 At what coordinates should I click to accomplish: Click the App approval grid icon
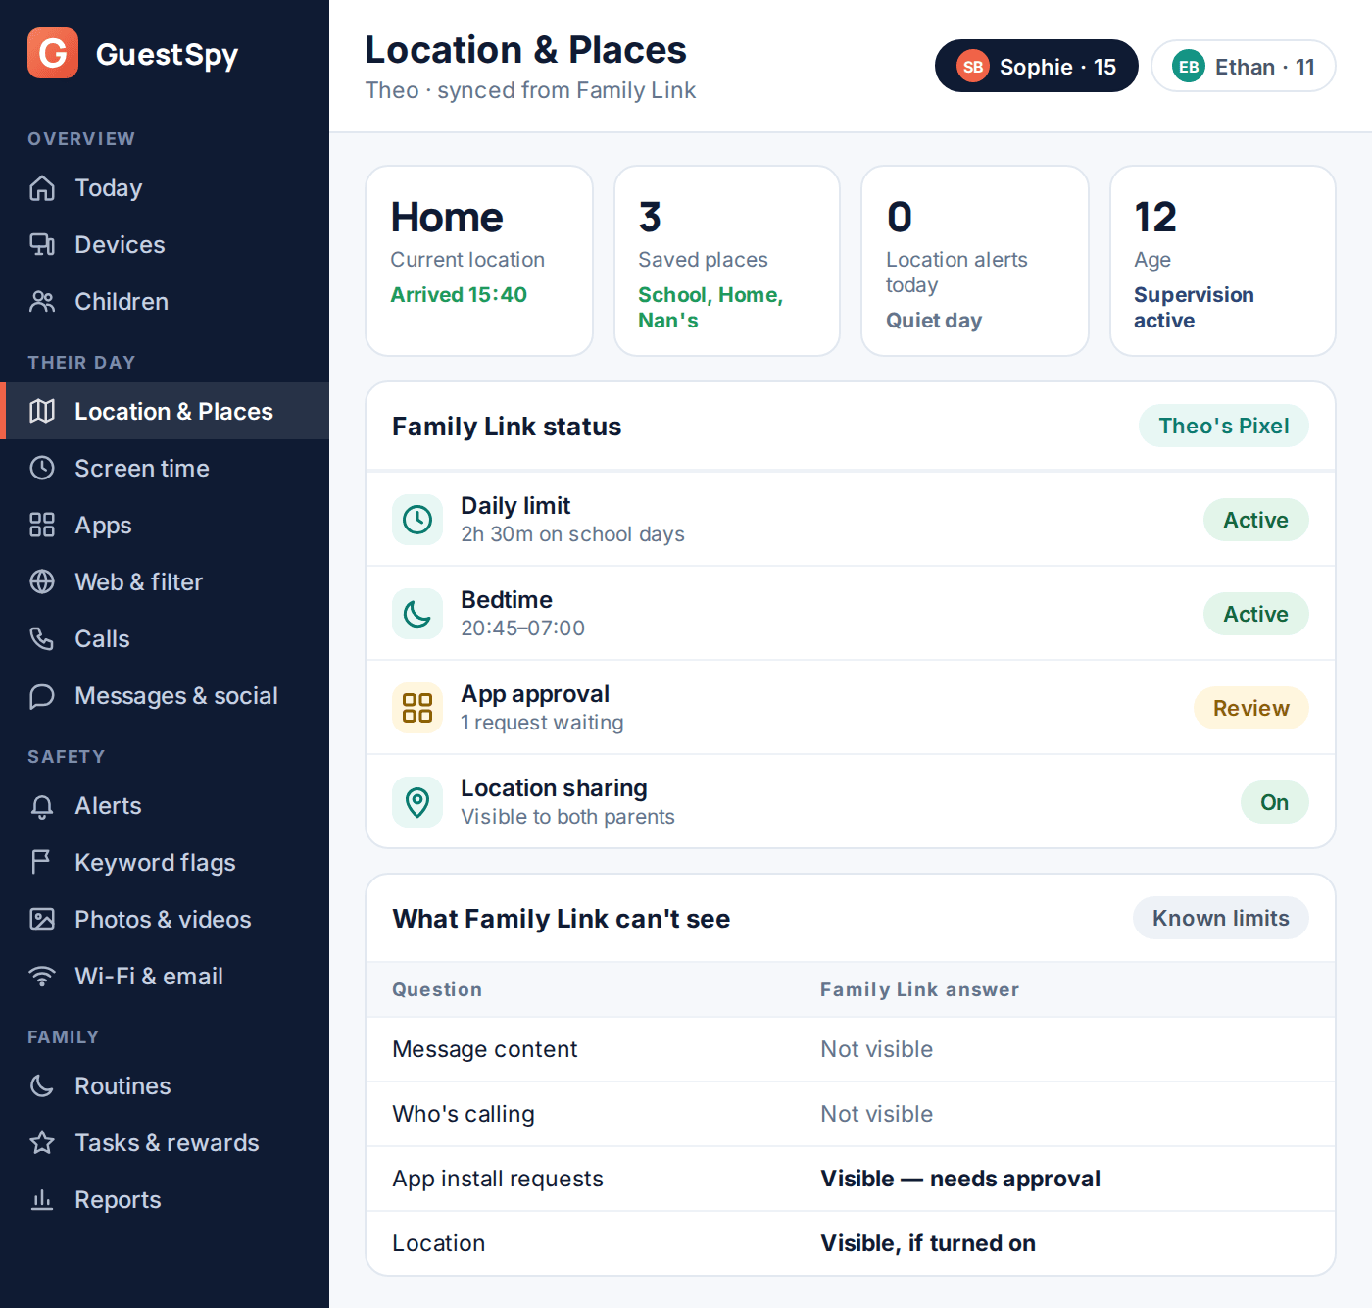click(417, 708)
